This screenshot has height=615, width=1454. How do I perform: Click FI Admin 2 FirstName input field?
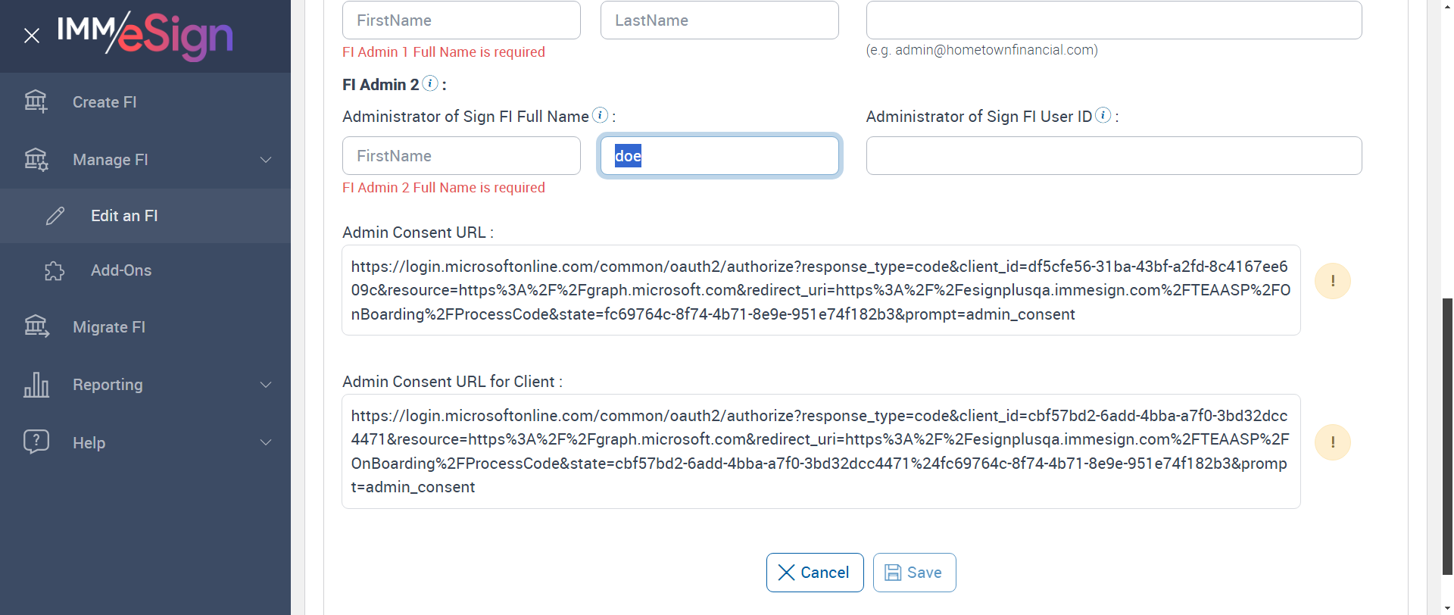461,156
